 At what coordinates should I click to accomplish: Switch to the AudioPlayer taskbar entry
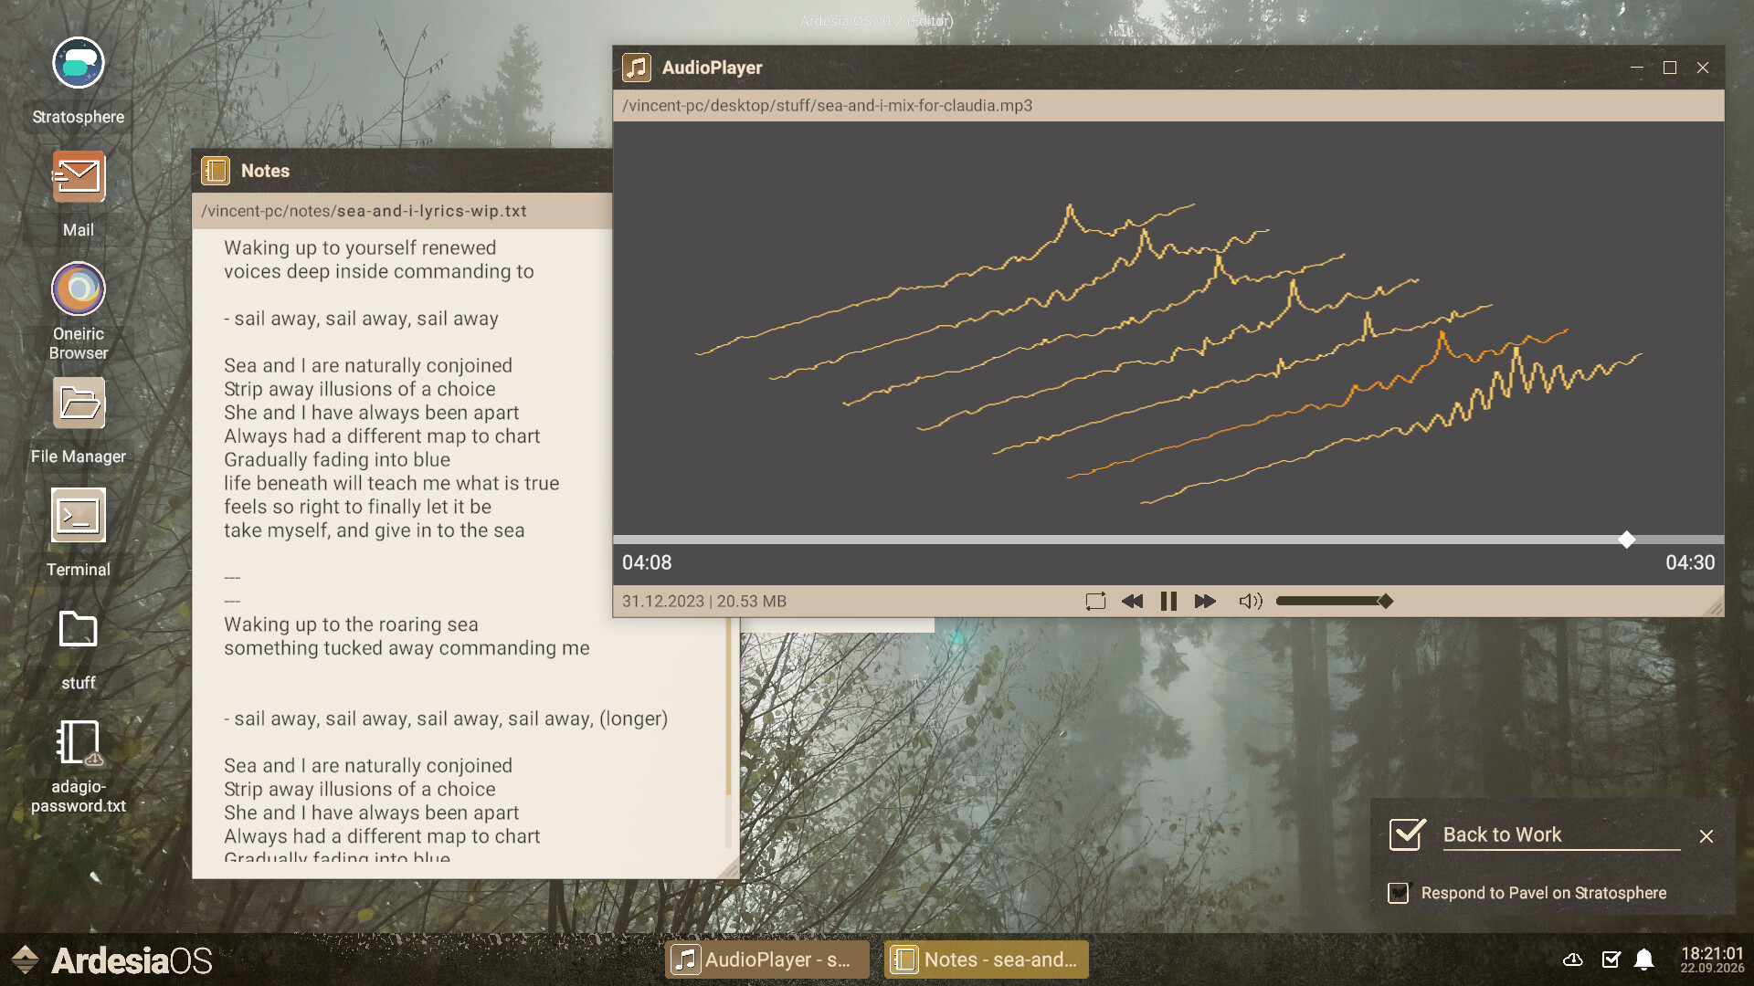pyautogui.click(x=766, y=959)
